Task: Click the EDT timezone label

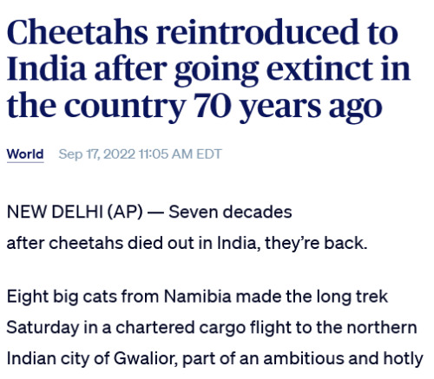Action: 209,154
